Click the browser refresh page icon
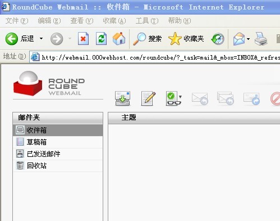Viewport: 280px width, 221px height. point(102,39)
